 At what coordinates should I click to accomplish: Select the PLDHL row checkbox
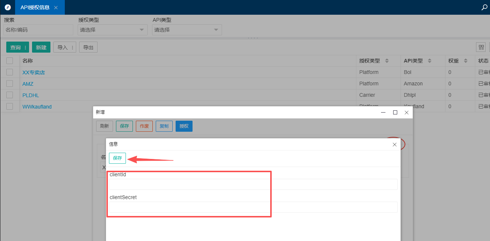pyautogui.click(x=10, y=95)
